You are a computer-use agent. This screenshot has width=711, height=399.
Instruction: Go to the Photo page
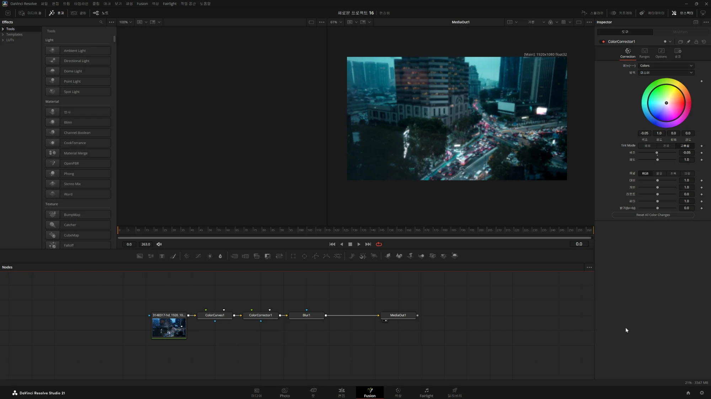(x=285, y=393)
